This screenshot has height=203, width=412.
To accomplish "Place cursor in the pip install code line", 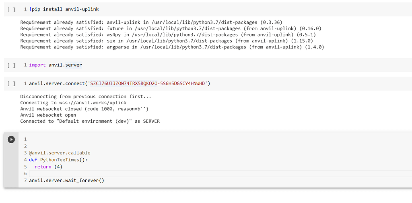I will click(x=64, y=9).
